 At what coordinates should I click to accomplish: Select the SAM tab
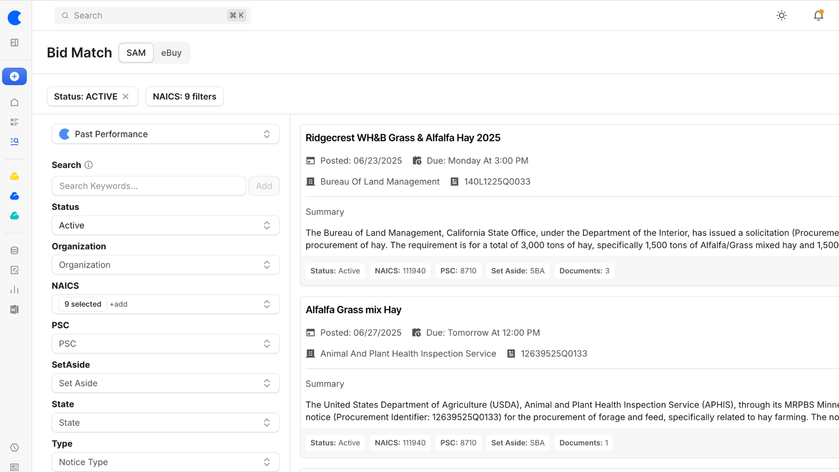[x=136, y=53]
